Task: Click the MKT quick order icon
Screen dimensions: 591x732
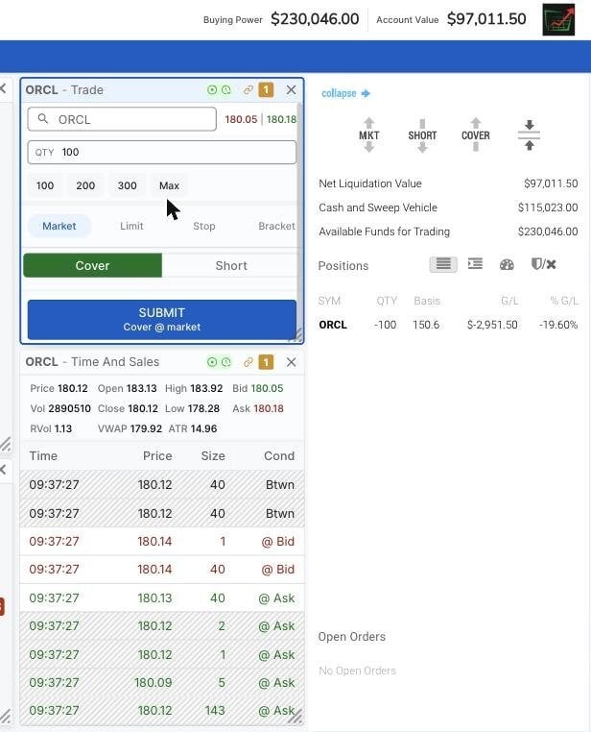Action: click(x=368, y=134)
